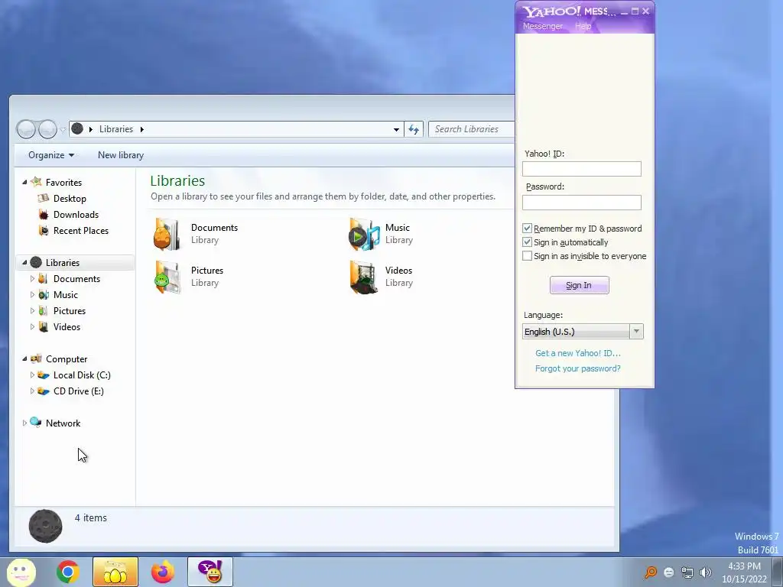Open root breadcrumb arrow before Libraries

pyautogui.click(x=91, y=129)
